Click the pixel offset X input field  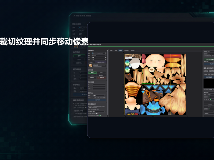(210, 62)
